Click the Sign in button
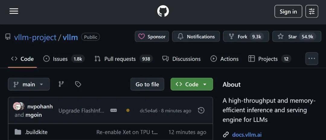326x140 pixels. click(x=288, y=11)
